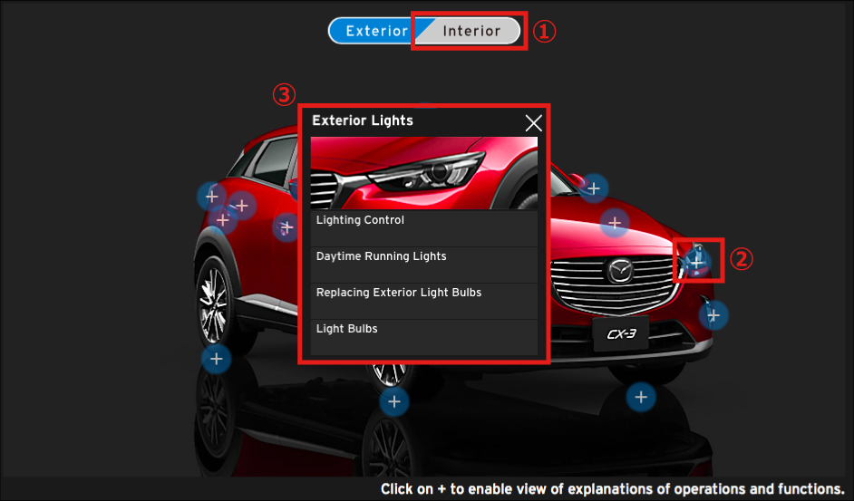Image resolution: width=854 pixels, height=501 pixels.
Task: Click the plus hotspot below the Exterior Lights popup
Action: (393, 401)
